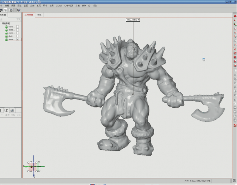This screenshot has height=185, width=237.
Task: Open the CMM检测 menu
Action: [69, 6]
